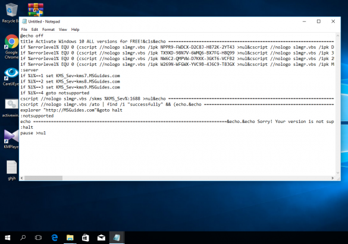Click the Windows Start button

click(x=8, y=237)
